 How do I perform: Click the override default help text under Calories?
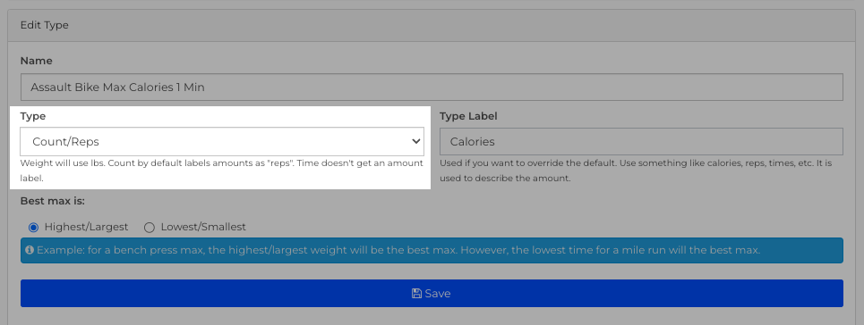tap(636, 171)
